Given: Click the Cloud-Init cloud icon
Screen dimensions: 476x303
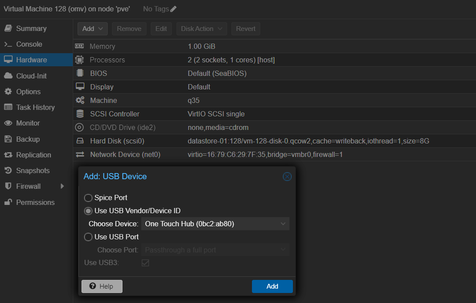Looking at the screenshot, I should click(8, 76).
